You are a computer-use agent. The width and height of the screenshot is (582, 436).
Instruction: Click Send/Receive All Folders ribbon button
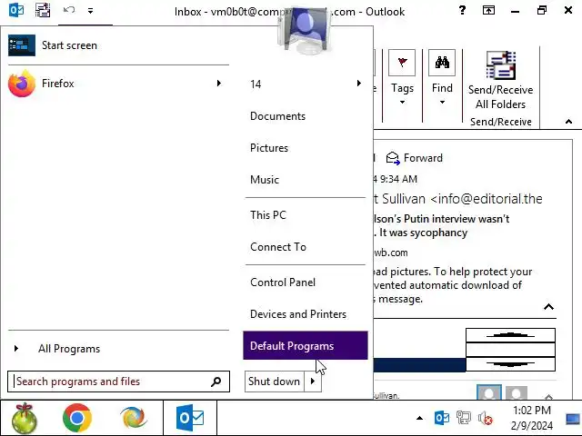[x=500, y=80]
